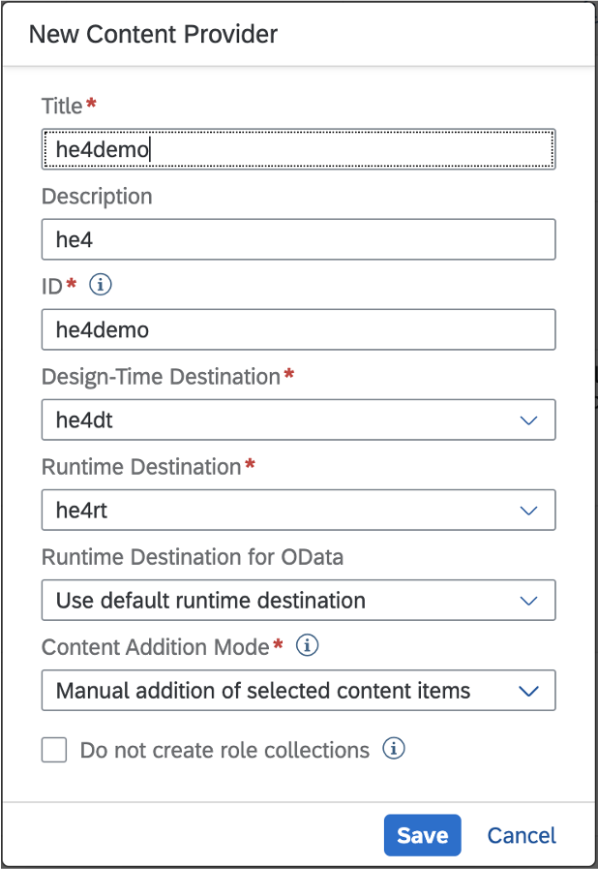Expand Runtime Destination for OData arrow
Viewport: 598px width, 869px height.
(528, 601)
